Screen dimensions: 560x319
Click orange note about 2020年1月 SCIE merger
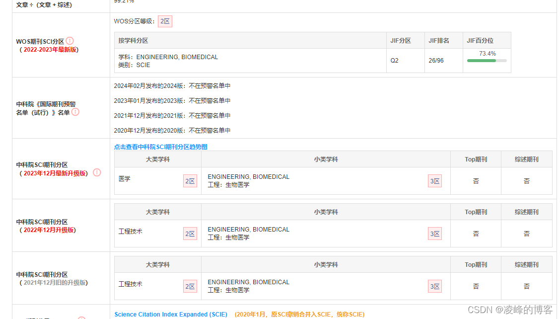click(x=300, y=315)
